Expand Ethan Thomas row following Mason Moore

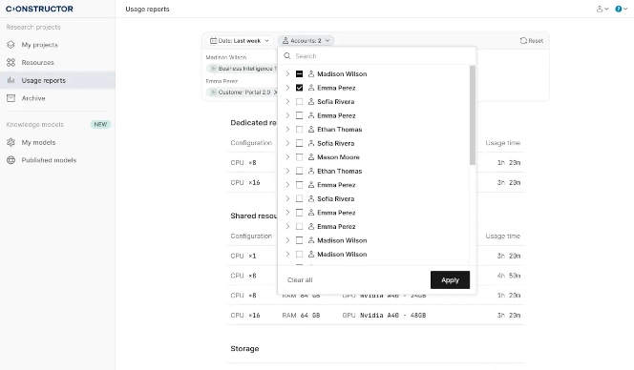pos(287,171)
